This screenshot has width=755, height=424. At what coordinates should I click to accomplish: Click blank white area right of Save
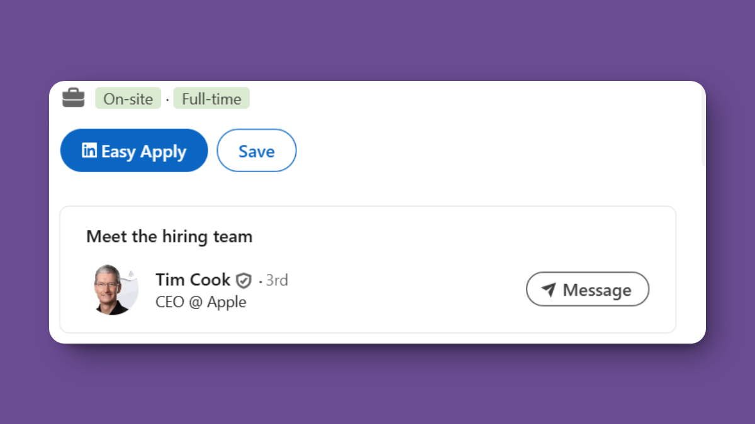click(472, 151)
